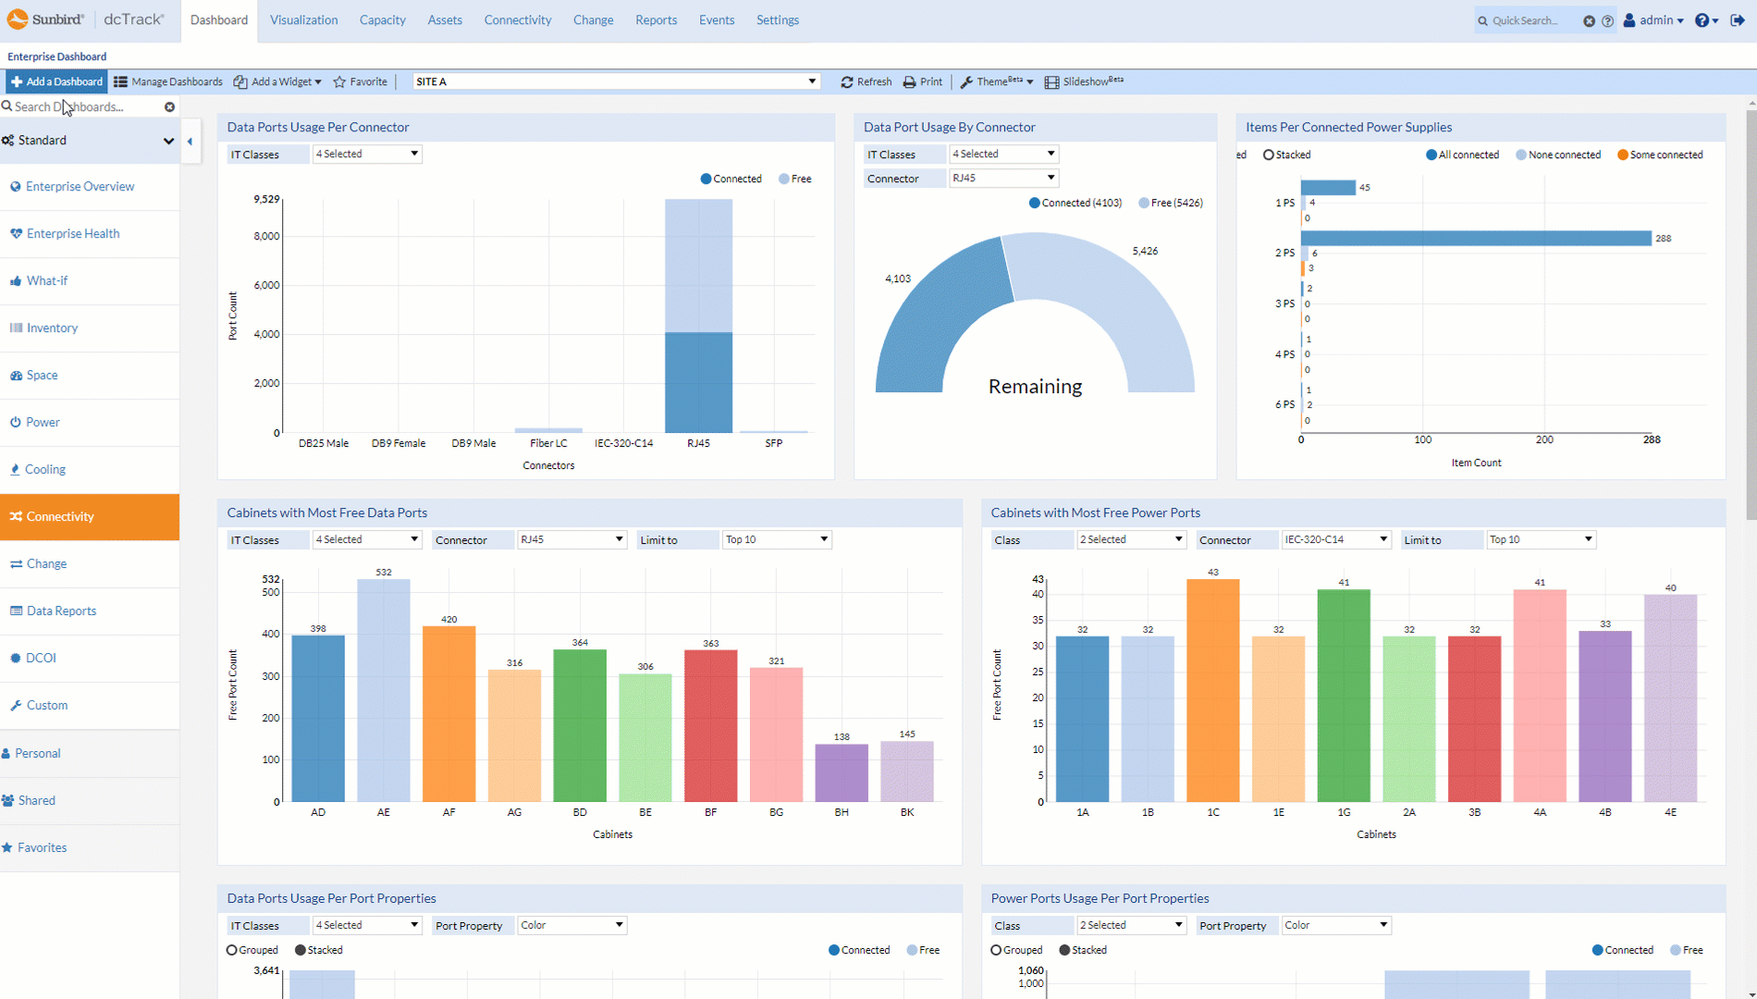Click the Add a Dashboard button
This screenshot has width=1757, height=999.
click(55, 81)
